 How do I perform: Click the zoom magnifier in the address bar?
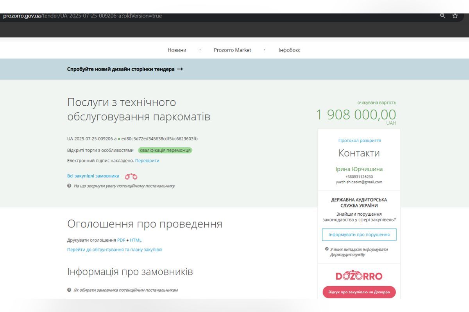click(442, 16)
